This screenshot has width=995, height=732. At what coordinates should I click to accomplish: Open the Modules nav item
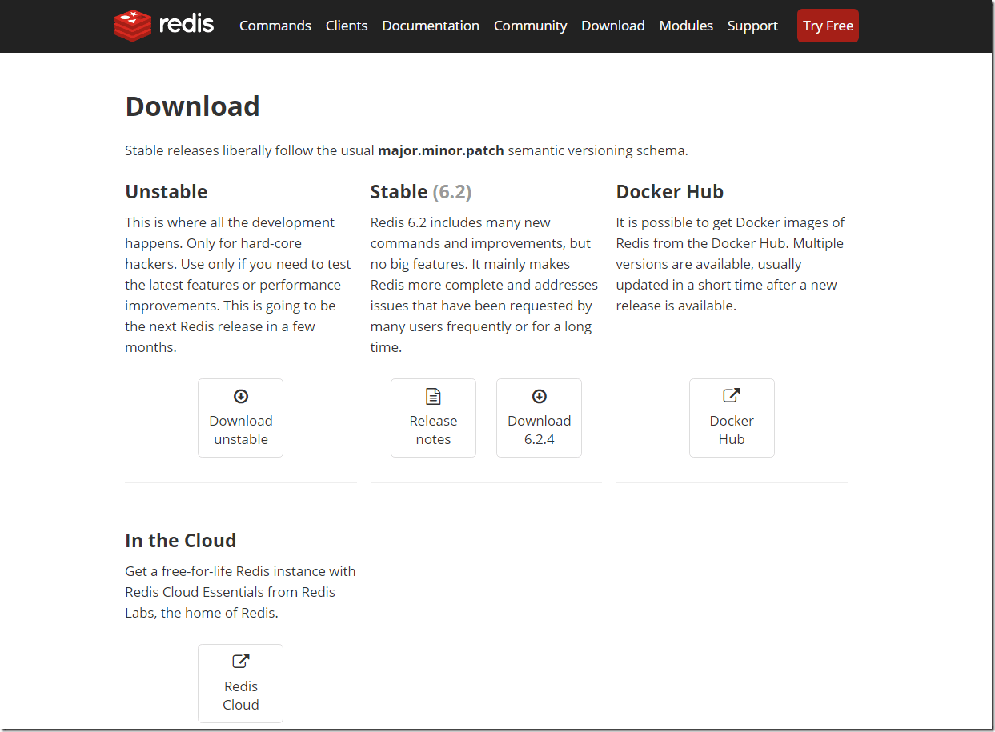(x=686, y=26)
